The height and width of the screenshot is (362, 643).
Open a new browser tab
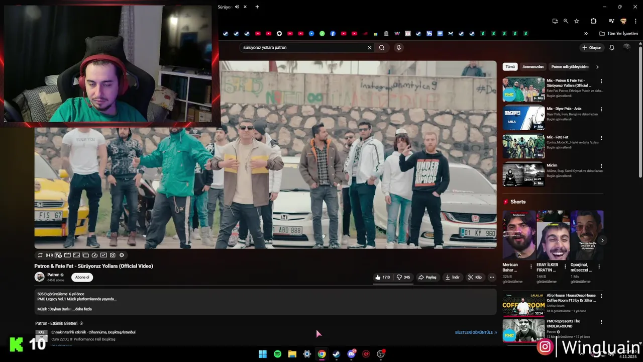click(257, 7)
